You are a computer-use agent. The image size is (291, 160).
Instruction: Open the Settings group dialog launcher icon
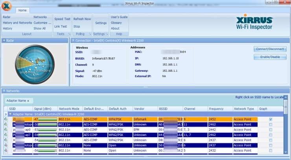[x=107, y=34]
